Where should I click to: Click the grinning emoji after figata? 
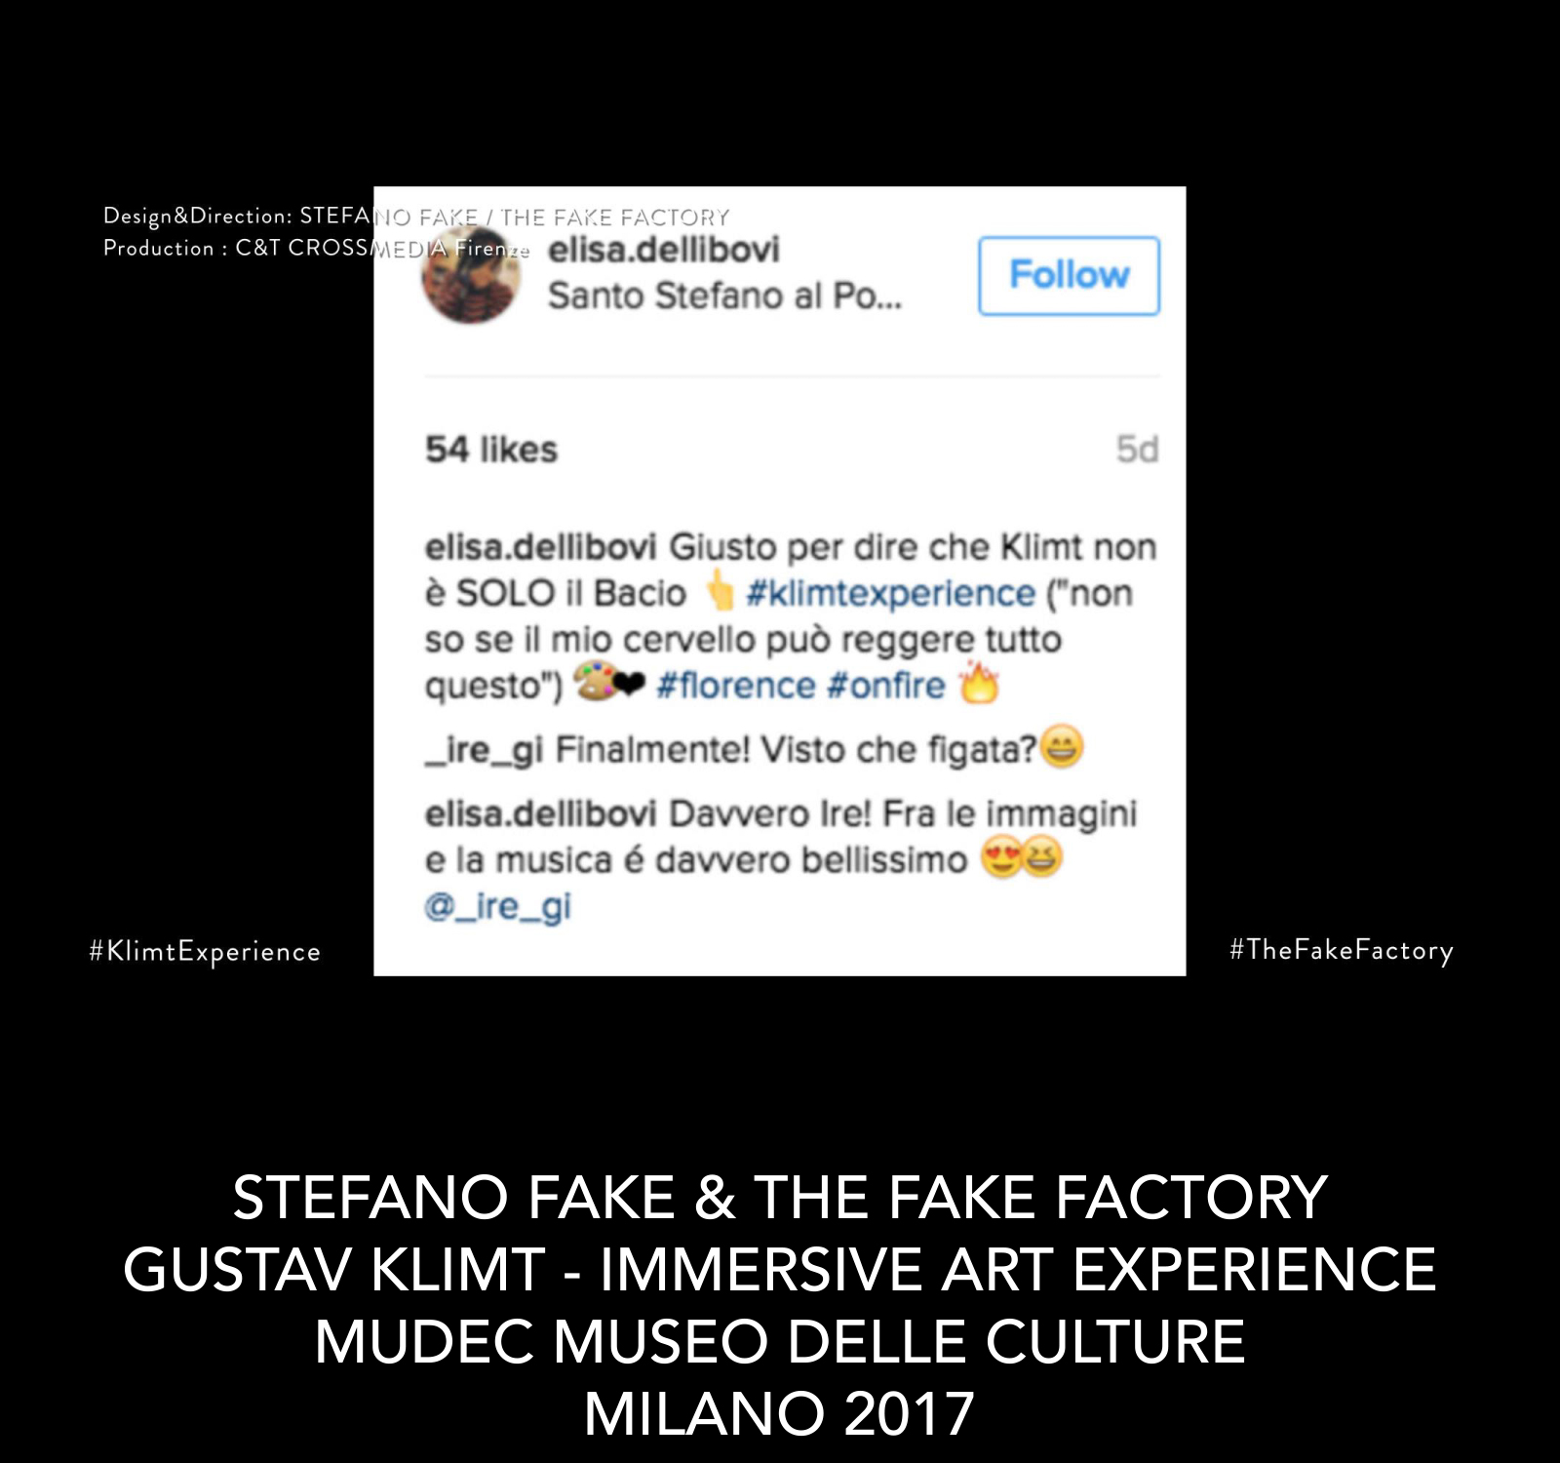pos(1062,748)
